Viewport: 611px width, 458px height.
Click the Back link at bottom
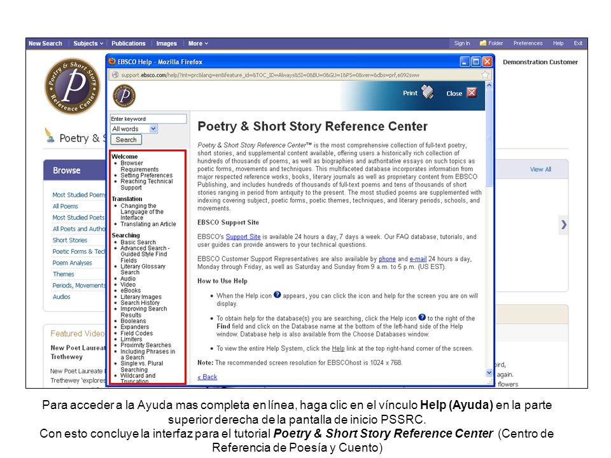(x=207, y=377)
